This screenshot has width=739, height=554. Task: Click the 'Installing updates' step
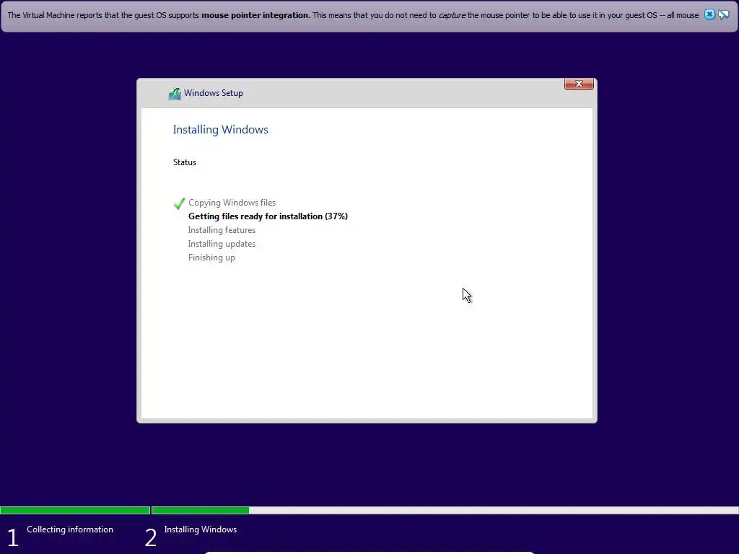222,244
